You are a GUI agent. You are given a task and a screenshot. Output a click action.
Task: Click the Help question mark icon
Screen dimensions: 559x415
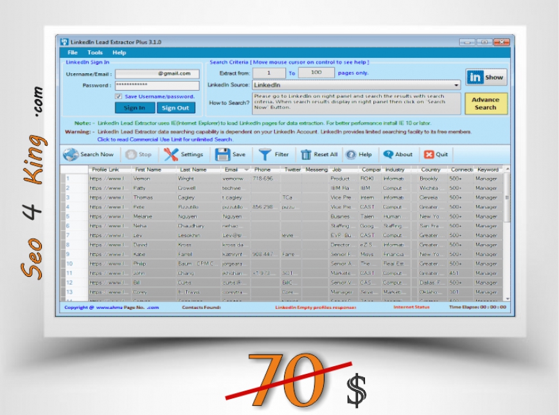click(x=351, y=154)
